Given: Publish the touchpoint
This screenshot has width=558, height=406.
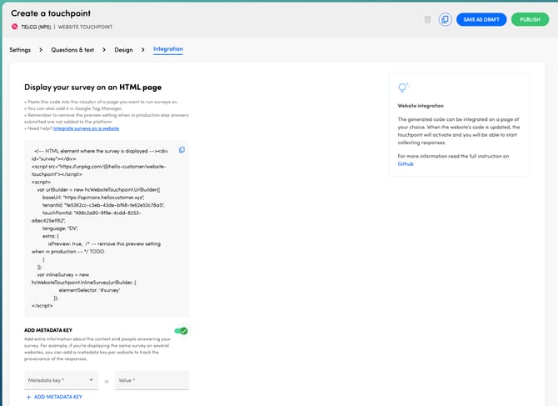Looking at the screenshot, I should pos(530,19).
